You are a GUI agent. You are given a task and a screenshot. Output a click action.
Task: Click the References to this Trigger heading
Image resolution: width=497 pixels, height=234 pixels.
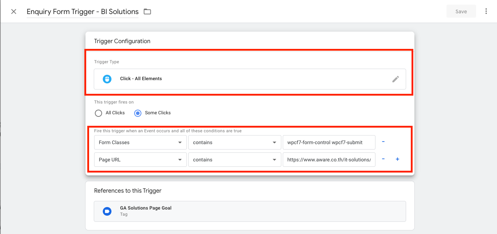coord(128,191)
